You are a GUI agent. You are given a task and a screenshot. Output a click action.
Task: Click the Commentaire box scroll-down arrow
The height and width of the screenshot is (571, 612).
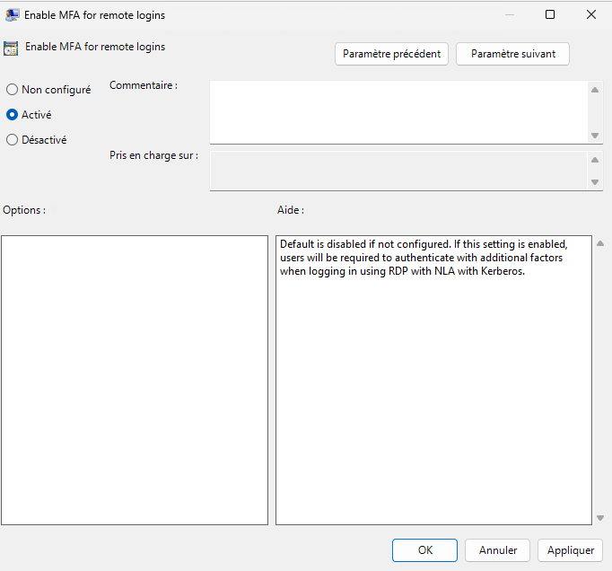[x=595, y=136]
